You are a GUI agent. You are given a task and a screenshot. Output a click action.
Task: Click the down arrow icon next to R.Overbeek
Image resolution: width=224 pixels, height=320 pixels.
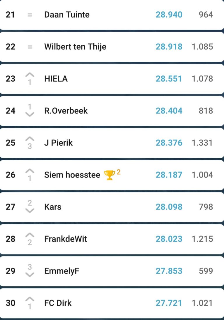coord(30,114)
